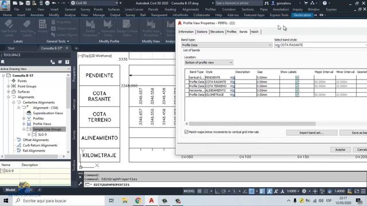367x206 pixels.
Task: Toggle snap mode in the status bar
Action: 206,191
